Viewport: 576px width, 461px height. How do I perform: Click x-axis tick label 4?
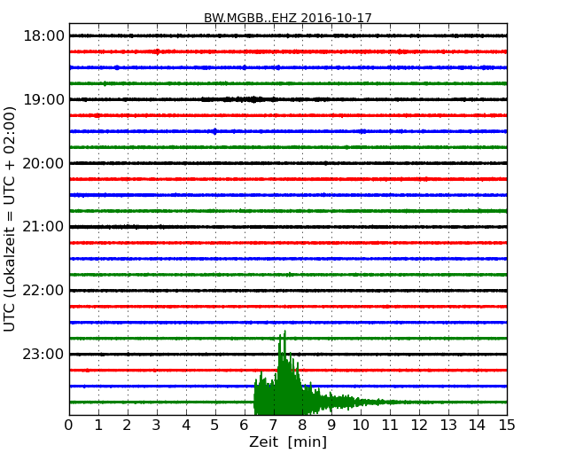pos(186,426)
